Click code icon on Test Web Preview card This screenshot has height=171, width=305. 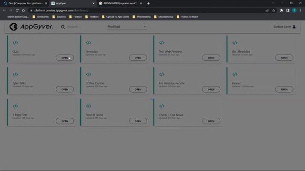[162, 43]
